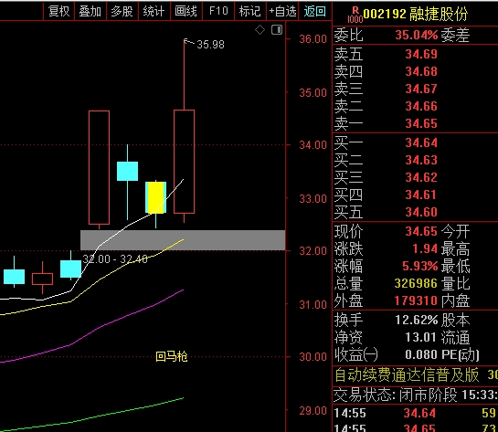Viewport: 498px width, 432px height.
Task: Open the 标记 toolbar button
Action: 250,12
